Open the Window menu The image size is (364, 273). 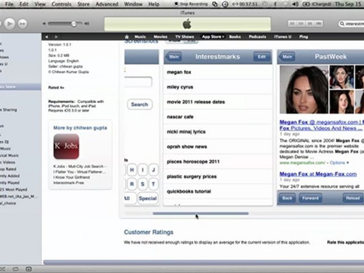[133, 4]
